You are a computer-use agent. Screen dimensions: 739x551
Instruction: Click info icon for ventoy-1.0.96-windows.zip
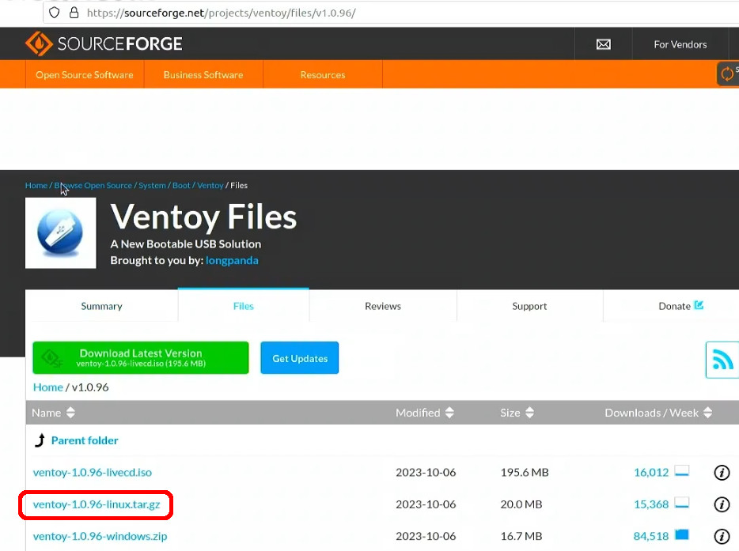click(x=722, y=537)
